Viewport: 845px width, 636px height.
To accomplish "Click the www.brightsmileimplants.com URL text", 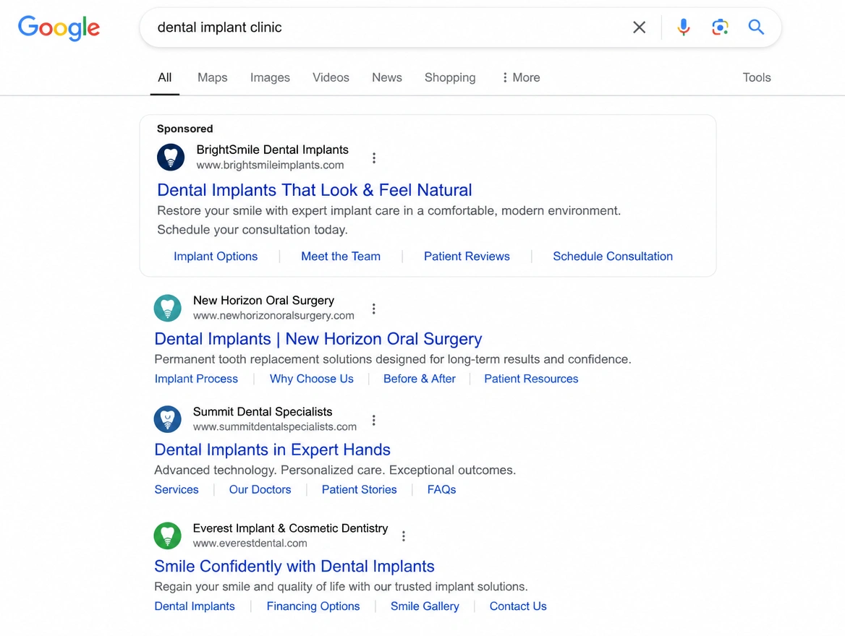I will [270, 166].
